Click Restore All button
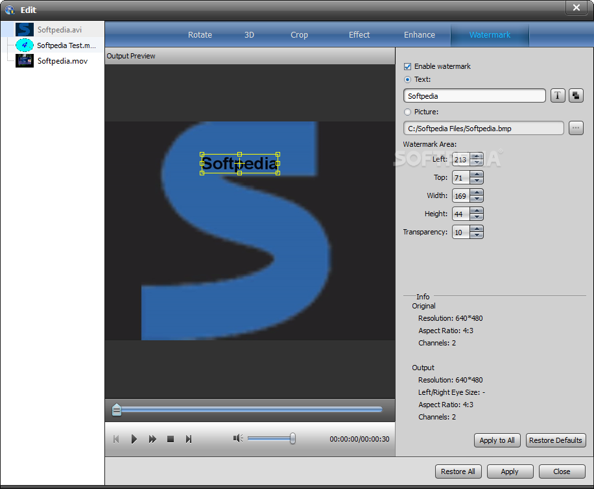Screen dimensions: 594x489 pyautogui.click(x=458, y=471)
